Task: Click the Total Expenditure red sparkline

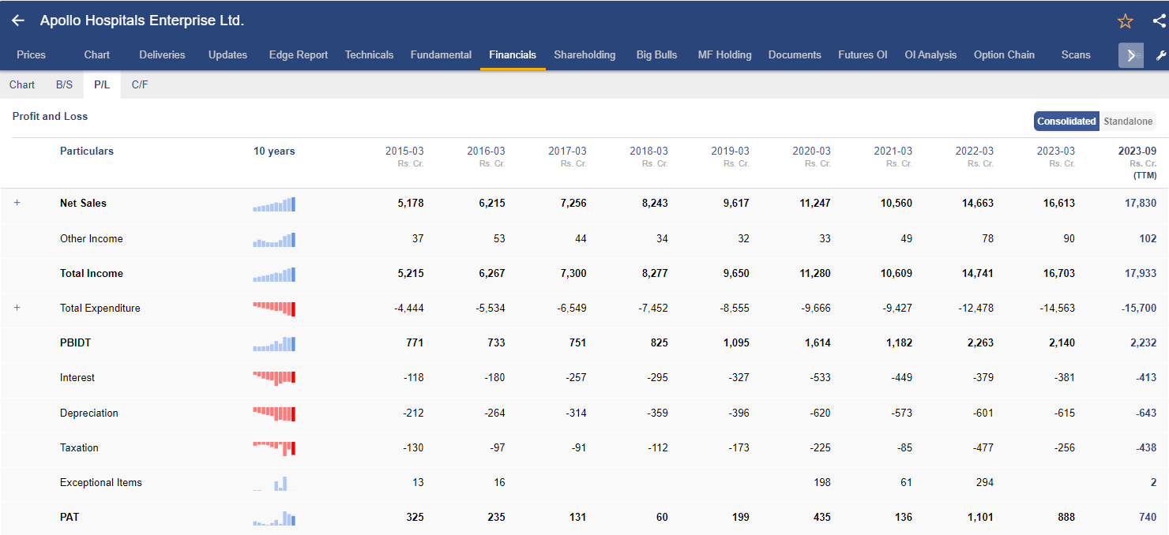Action: [274, 309]
